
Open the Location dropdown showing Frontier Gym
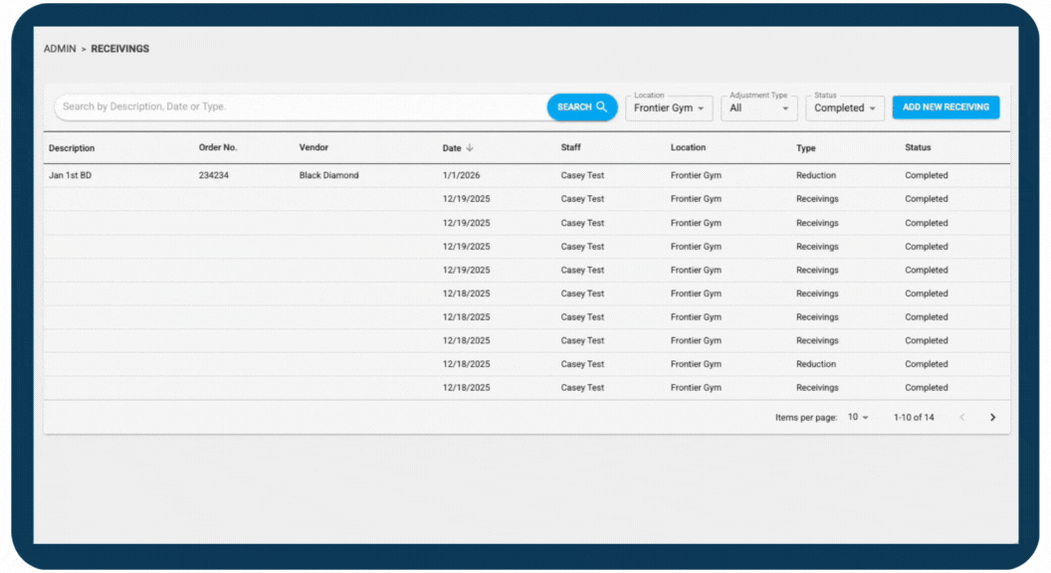[x=669, y=108]
